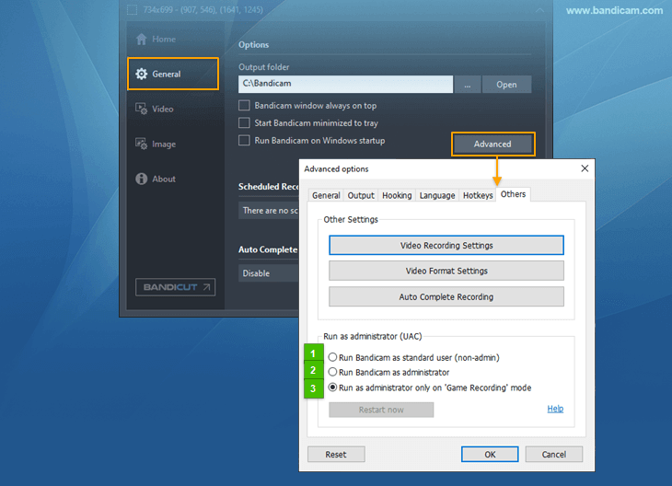Enable Start Bandicam minimized to tray

coord(244,123)
